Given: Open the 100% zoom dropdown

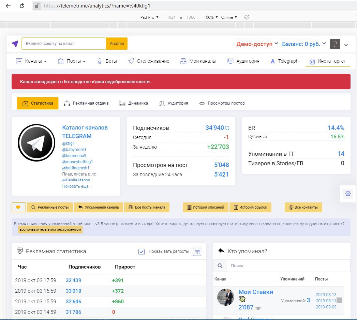Looking at the screenshot, I should pos(211,17).
